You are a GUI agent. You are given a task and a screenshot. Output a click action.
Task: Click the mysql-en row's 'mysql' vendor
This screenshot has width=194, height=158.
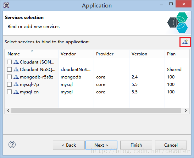tap(67, 92)
